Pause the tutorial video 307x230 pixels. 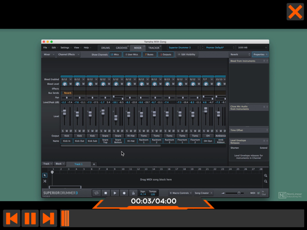point(30,218)
